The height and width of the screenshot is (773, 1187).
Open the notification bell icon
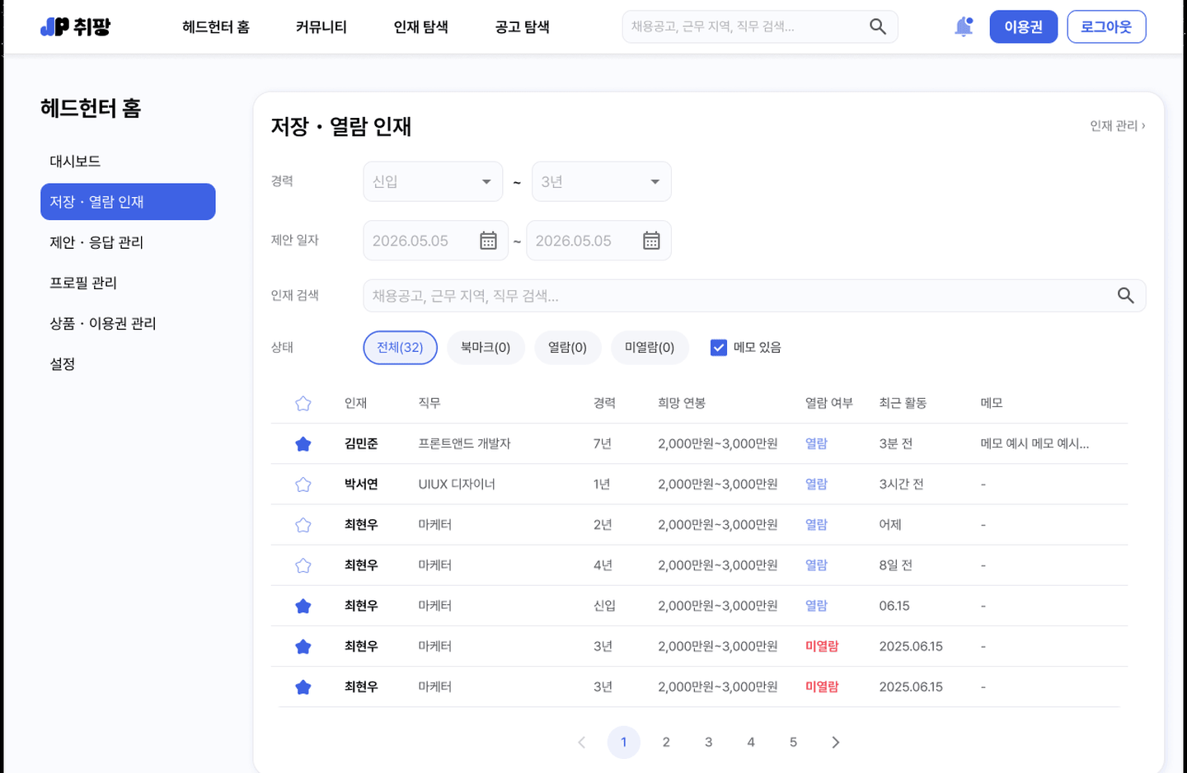coord(964,27)
